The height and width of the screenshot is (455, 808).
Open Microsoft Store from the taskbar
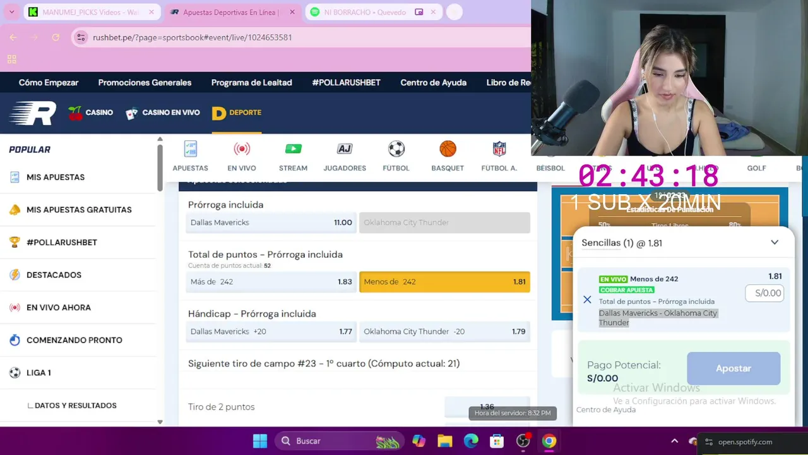(497, 441)
